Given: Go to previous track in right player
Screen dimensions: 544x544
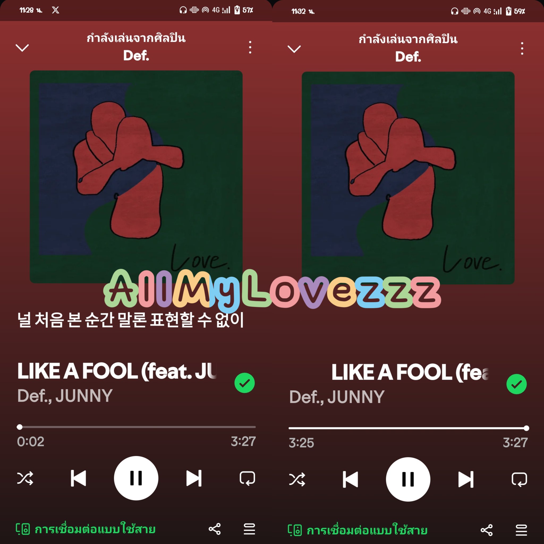Looking at the screenshot, I should point(350,479).
